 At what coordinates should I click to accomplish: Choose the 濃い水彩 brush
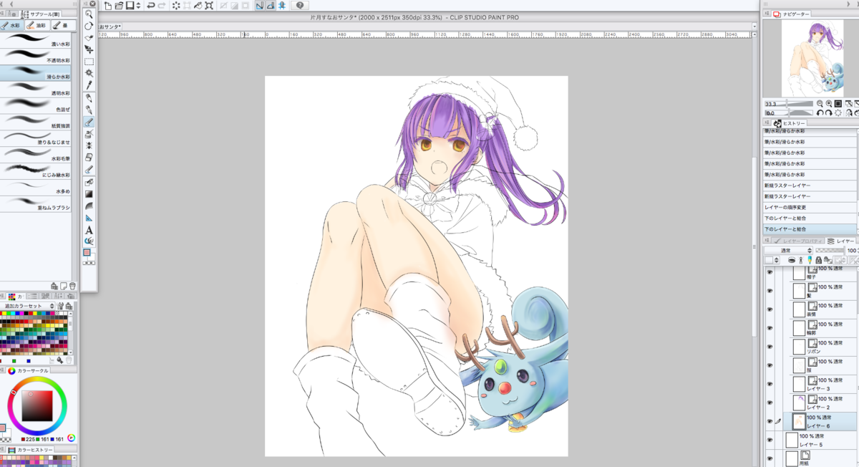(37, 40)
